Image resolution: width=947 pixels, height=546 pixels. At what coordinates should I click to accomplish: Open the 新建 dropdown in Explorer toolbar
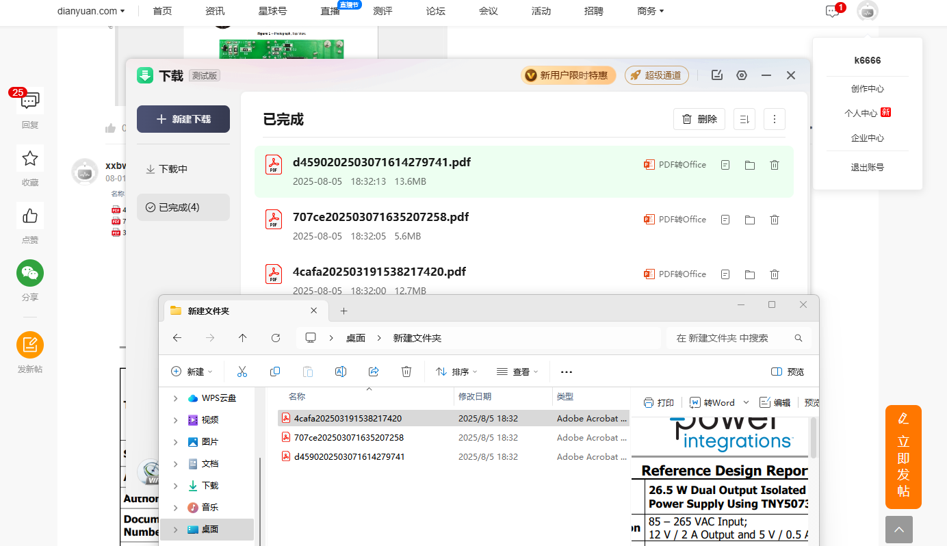coord(192,372)
